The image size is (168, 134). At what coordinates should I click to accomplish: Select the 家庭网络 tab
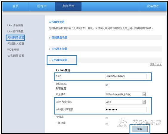[x=68, y=6]
